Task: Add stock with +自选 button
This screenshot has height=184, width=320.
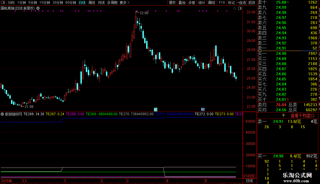Action: tap(242, 3)
